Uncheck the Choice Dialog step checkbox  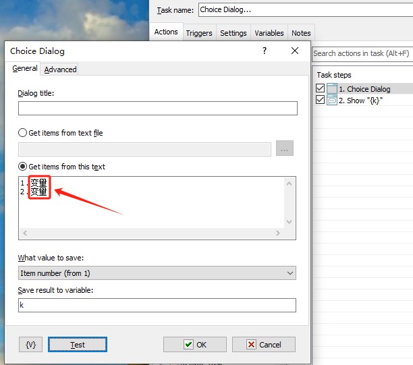pos(321,89)
